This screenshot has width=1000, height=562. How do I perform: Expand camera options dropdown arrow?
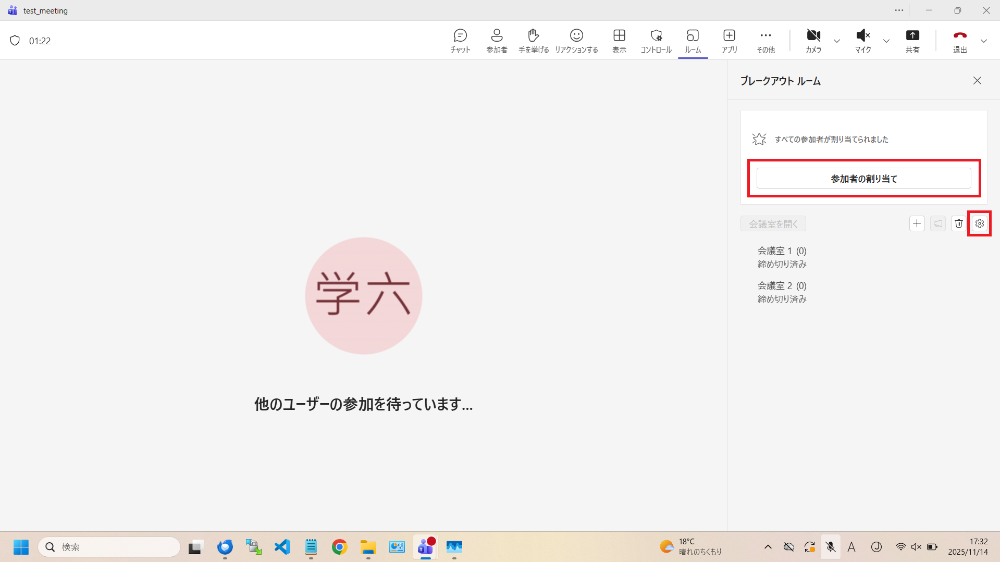pyautogui.click(x=837, y=41)
